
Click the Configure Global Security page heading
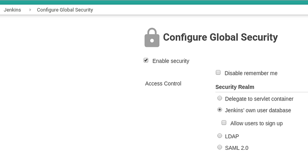pos(220,37)
